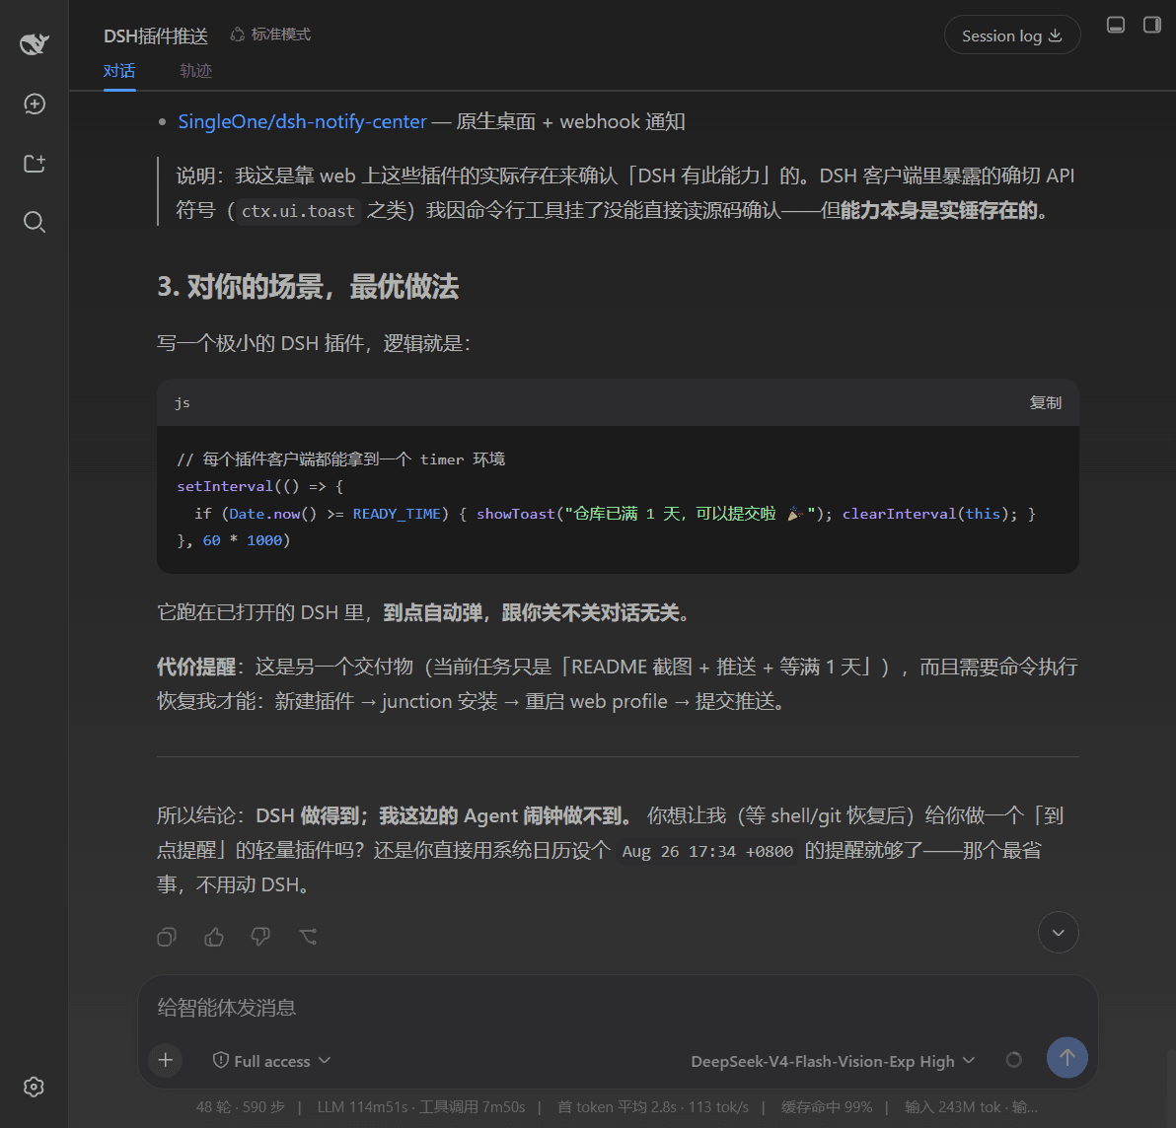This screenshot has height=1128, width=1176.
Task: Click 复制 to copy the js code block
Action: coord(1045,402)
